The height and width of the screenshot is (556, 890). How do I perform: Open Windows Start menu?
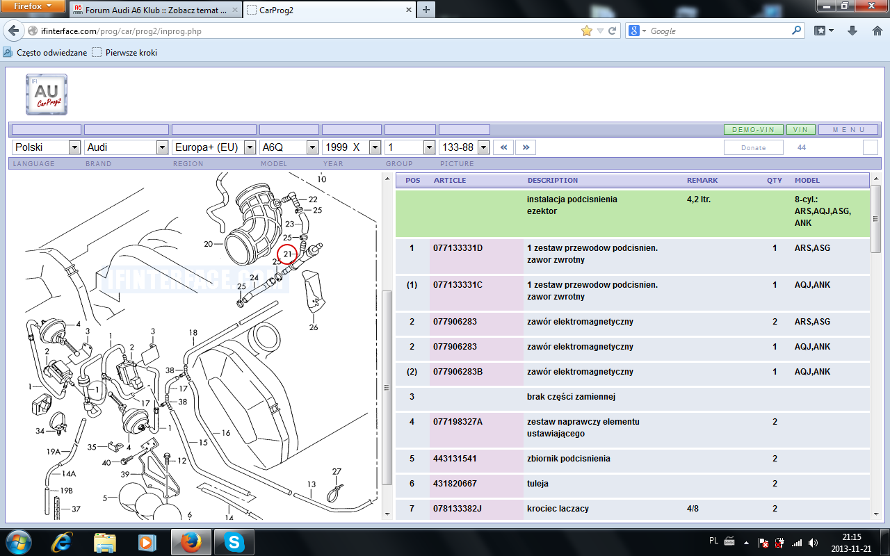[18, 542]
